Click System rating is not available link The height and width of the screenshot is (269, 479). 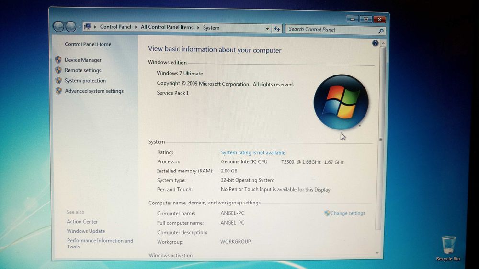pos(253,152)
